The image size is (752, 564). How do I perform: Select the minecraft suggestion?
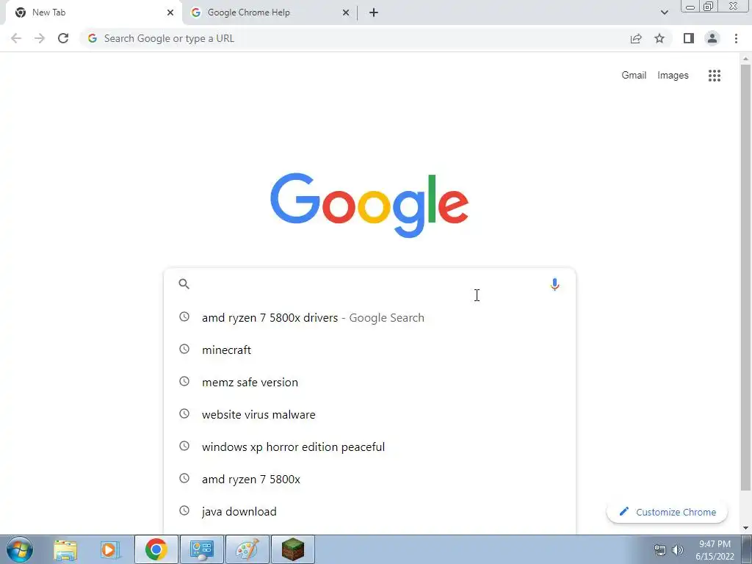pos(369,350)
